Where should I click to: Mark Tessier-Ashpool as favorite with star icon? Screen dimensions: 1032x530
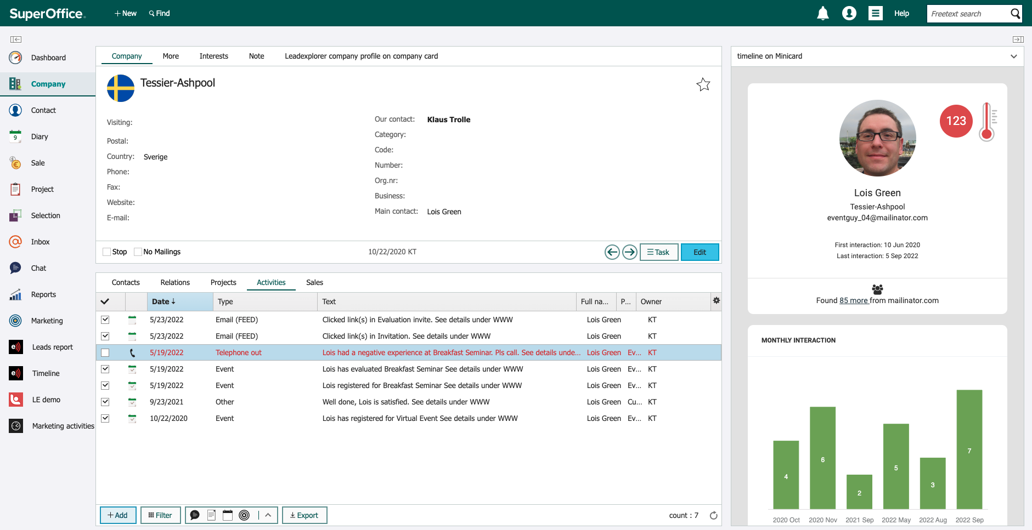(703, 84)
